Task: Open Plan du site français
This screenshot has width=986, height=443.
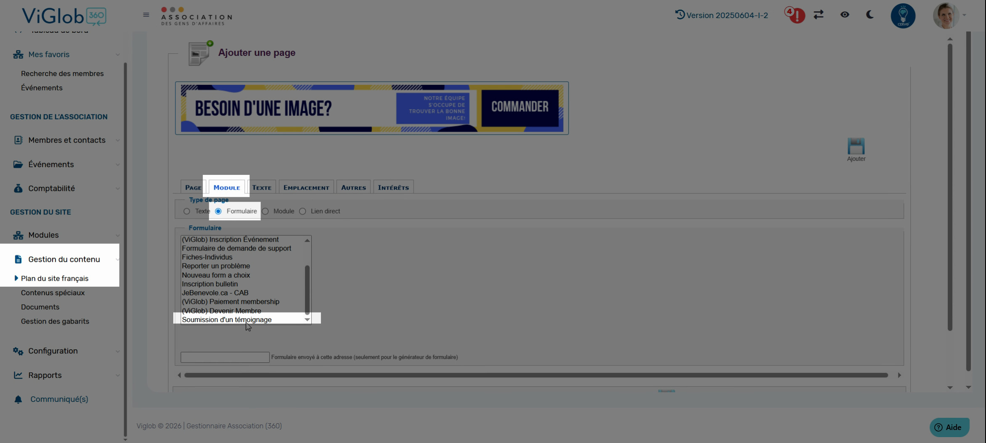Action: [55, 278]
